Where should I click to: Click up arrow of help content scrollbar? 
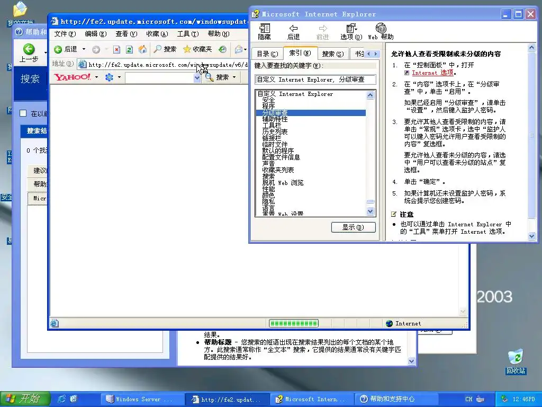(531, 48)
